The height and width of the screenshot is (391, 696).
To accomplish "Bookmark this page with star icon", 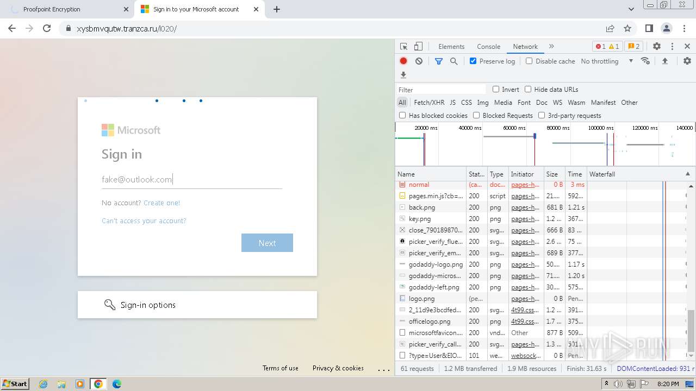I will coord(627,28).
